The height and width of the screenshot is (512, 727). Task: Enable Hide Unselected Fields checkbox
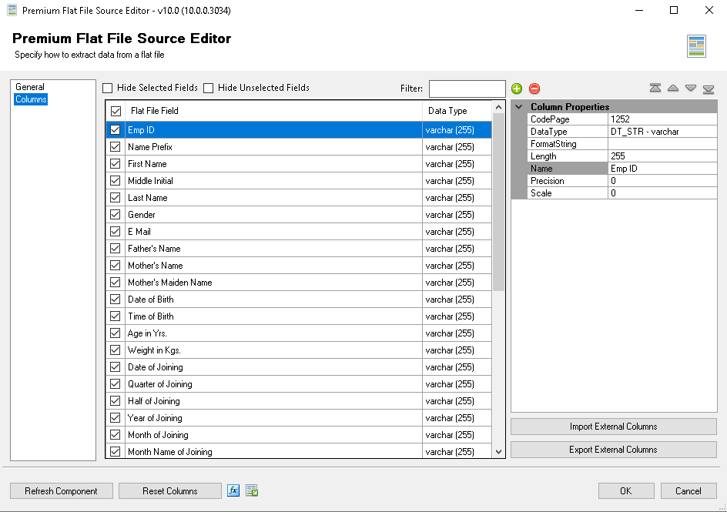209,88
